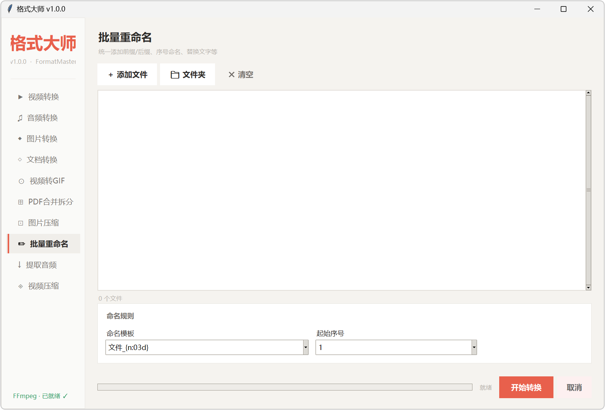
Task: Click the hollow diamond icon beside 文档转换
Action: click(x=20, y=160)
